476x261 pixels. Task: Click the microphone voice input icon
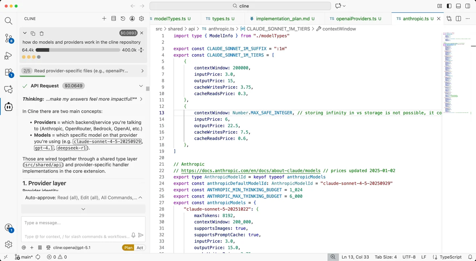click(x=134, y=235)
